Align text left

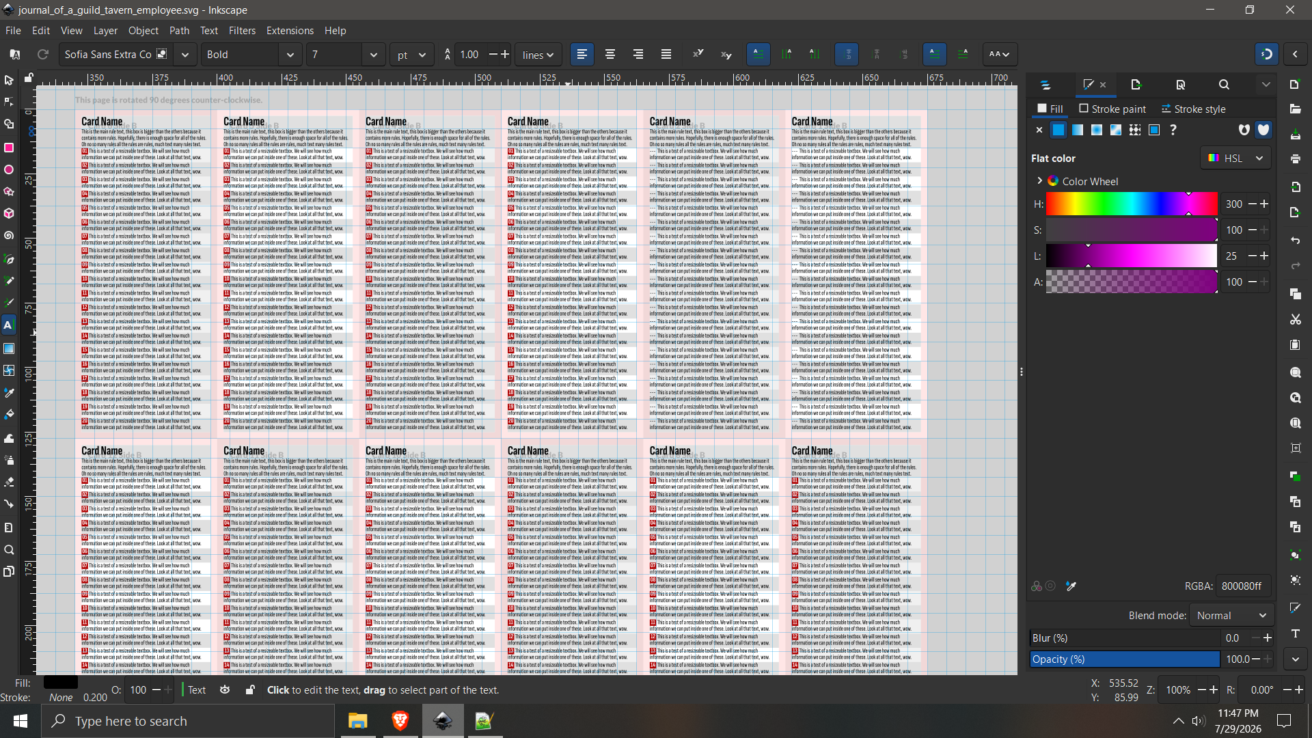click(x=582, y=54)
